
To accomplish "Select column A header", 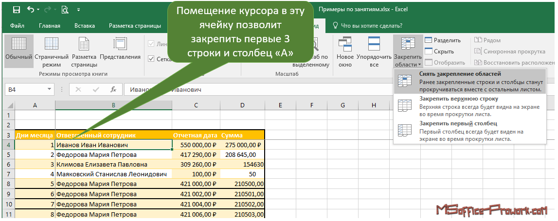I will point(35,105).
